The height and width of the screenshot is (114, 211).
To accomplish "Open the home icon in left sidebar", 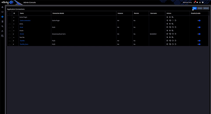I will click(2, 7).
